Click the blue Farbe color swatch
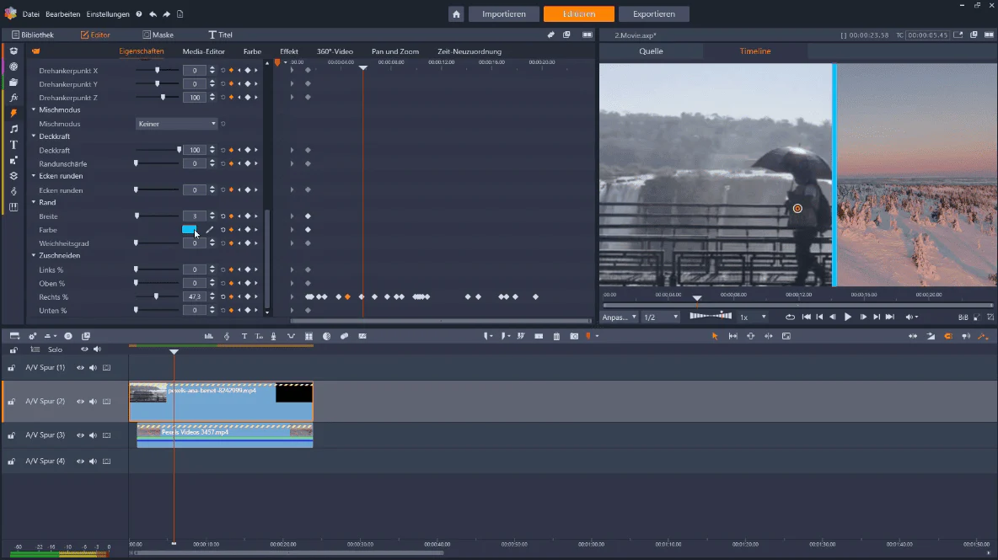 click(189, 229)
